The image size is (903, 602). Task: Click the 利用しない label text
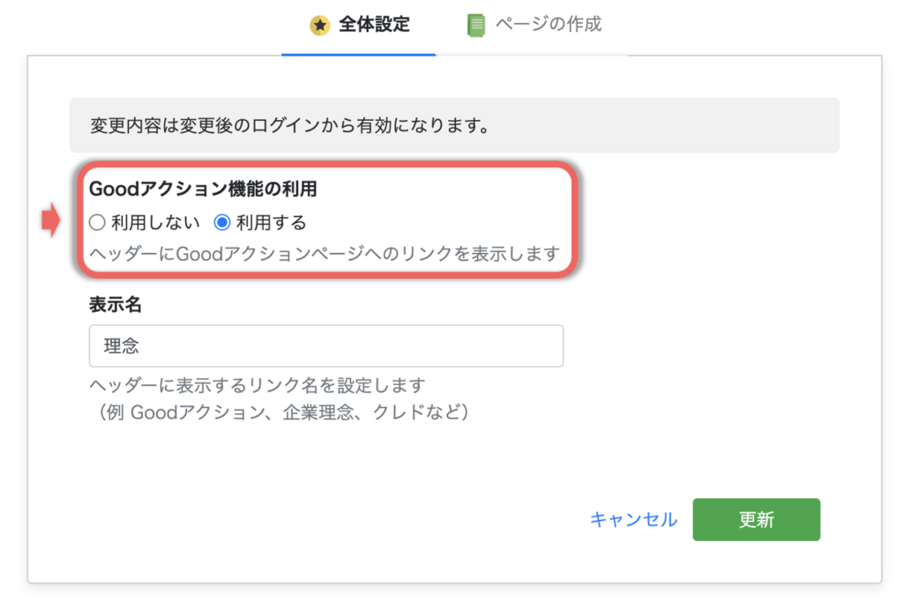point(155,222)
